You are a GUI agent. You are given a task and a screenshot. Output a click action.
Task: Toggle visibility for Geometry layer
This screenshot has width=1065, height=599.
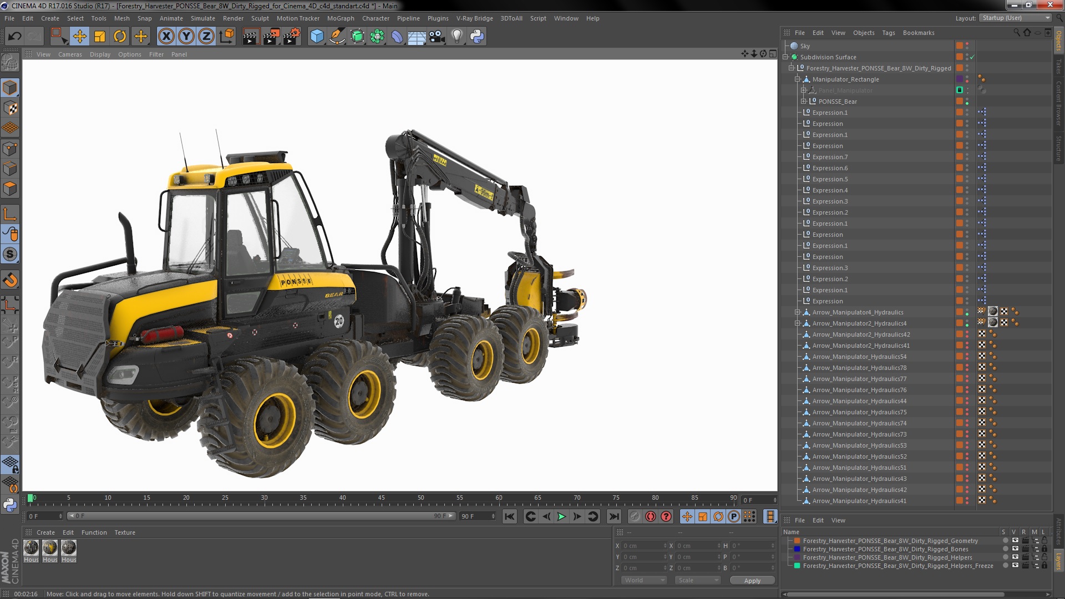pyautogui.click(x=1015, y=541)
